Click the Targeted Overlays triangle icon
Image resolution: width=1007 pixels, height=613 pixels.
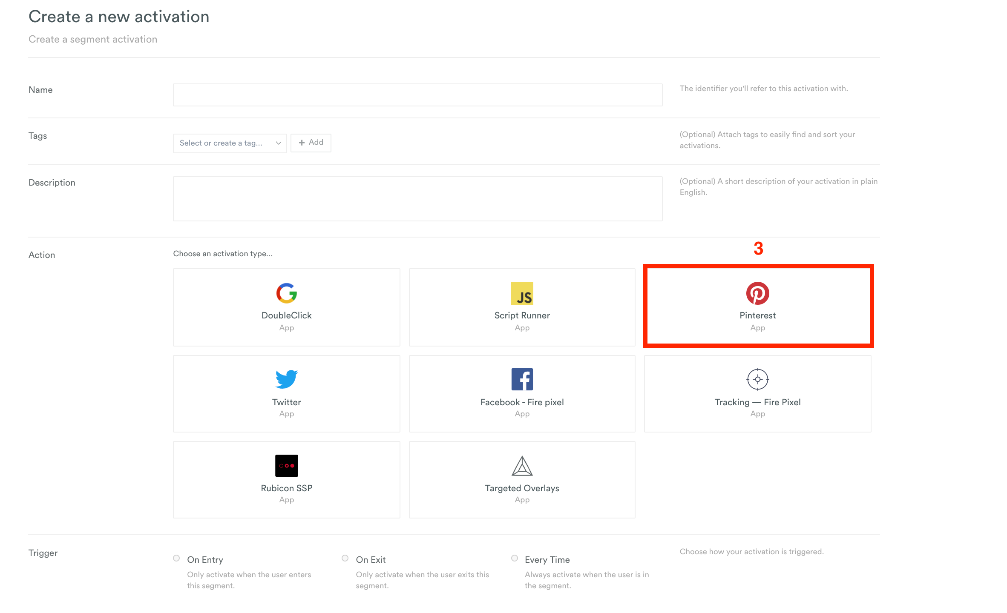tap(522, 466)
